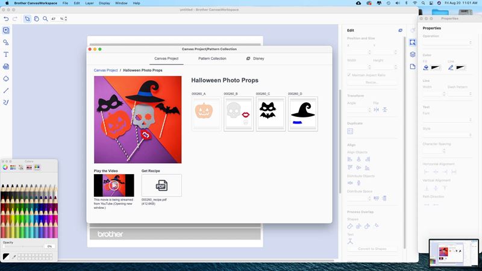Click the Undo arrow icon

click(6, 19)
